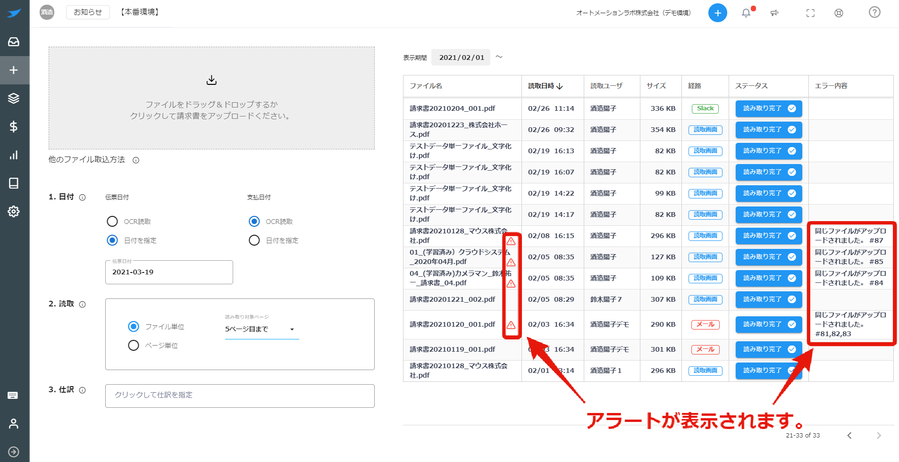Open the notification bell icon
The width and height of the screenshot is (899, 462).
(746, 13)
